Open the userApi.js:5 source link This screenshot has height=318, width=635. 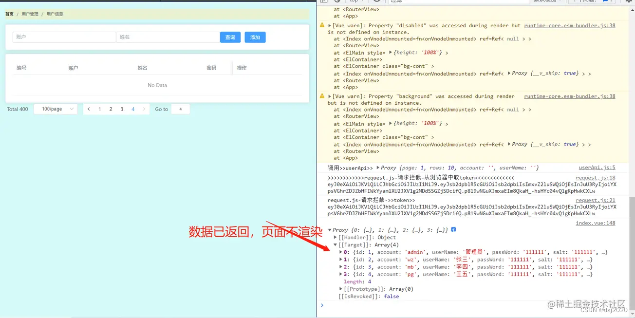597,168
